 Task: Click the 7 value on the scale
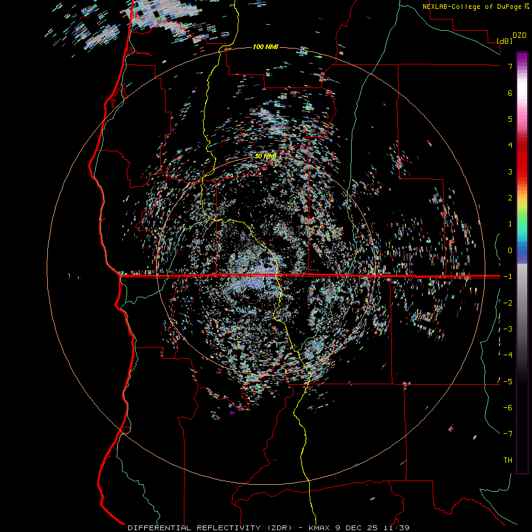(x=510, y=66)
